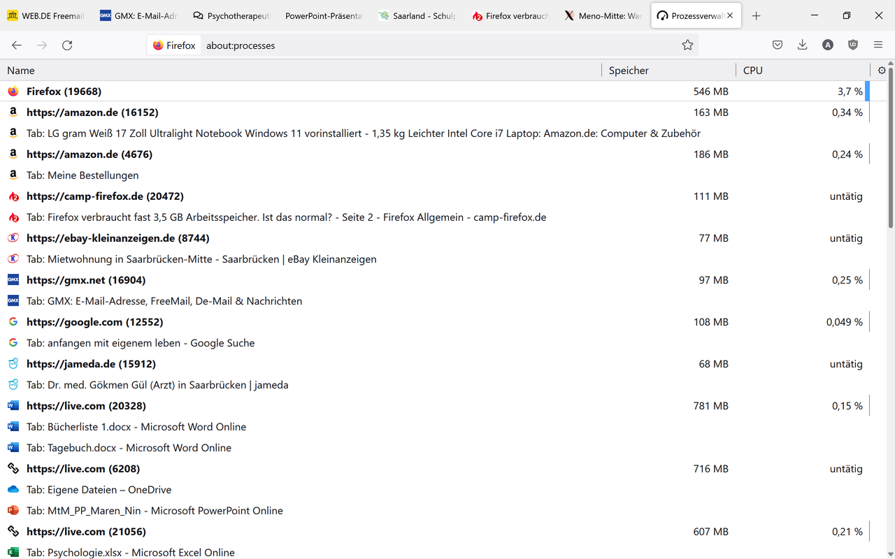Click untätig in the jameda.de row

coord(846,364)
